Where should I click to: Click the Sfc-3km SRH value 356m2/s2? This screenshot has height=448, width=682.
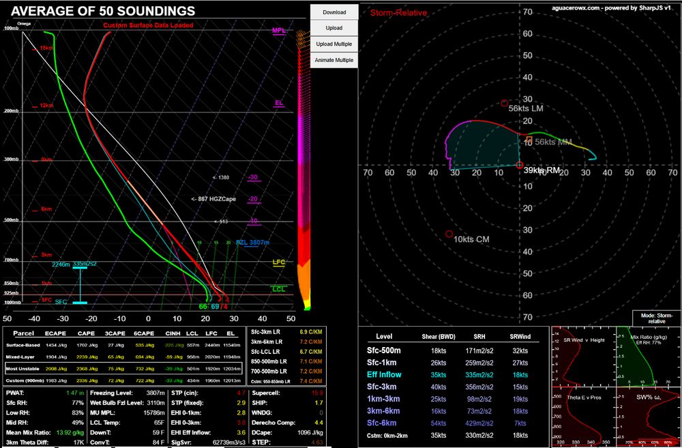479,387
